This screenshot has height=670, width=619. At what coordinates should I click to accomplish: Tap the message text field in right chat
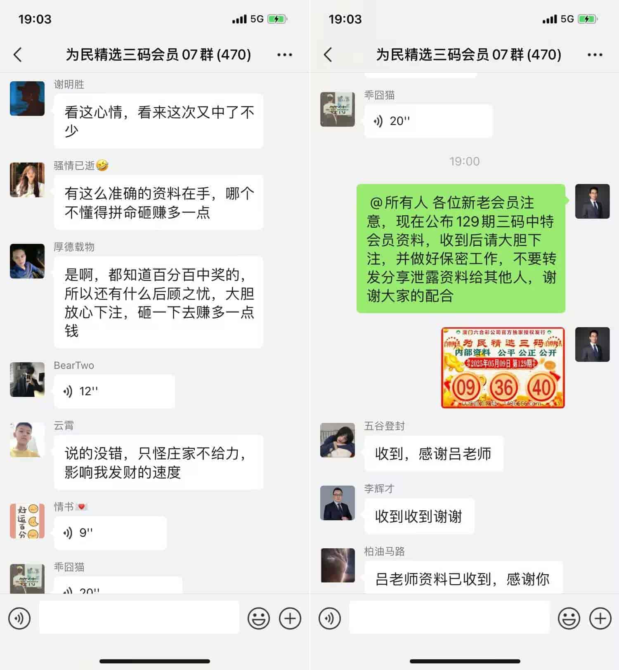point(449,617)
